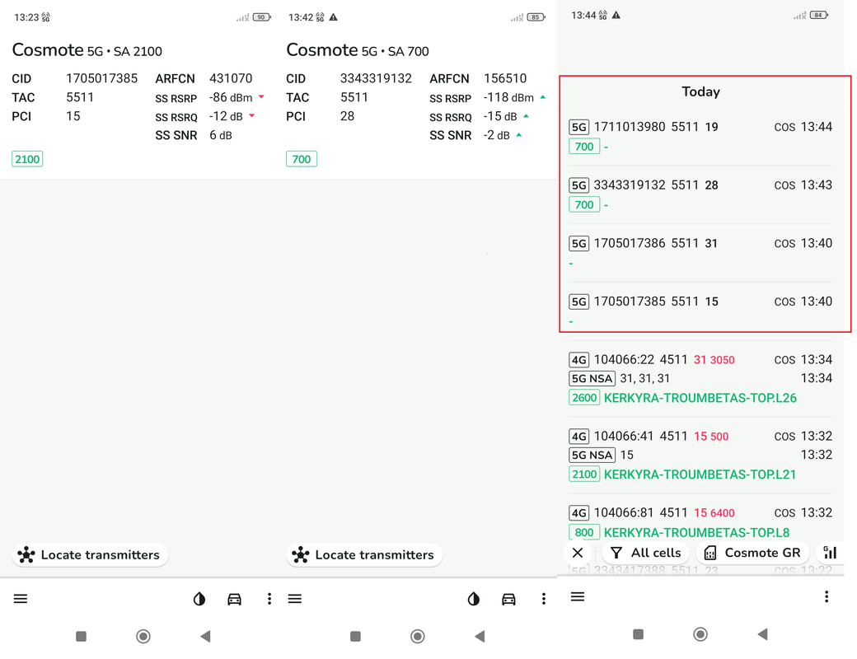
Task: Tap KERKYRA-TROUMBETAS-TOP.L8 site name
Action: click(696, 532)
